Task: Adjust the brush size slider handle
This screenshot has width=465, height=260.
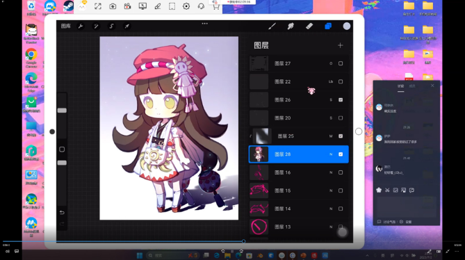Action: pos(62,111)
